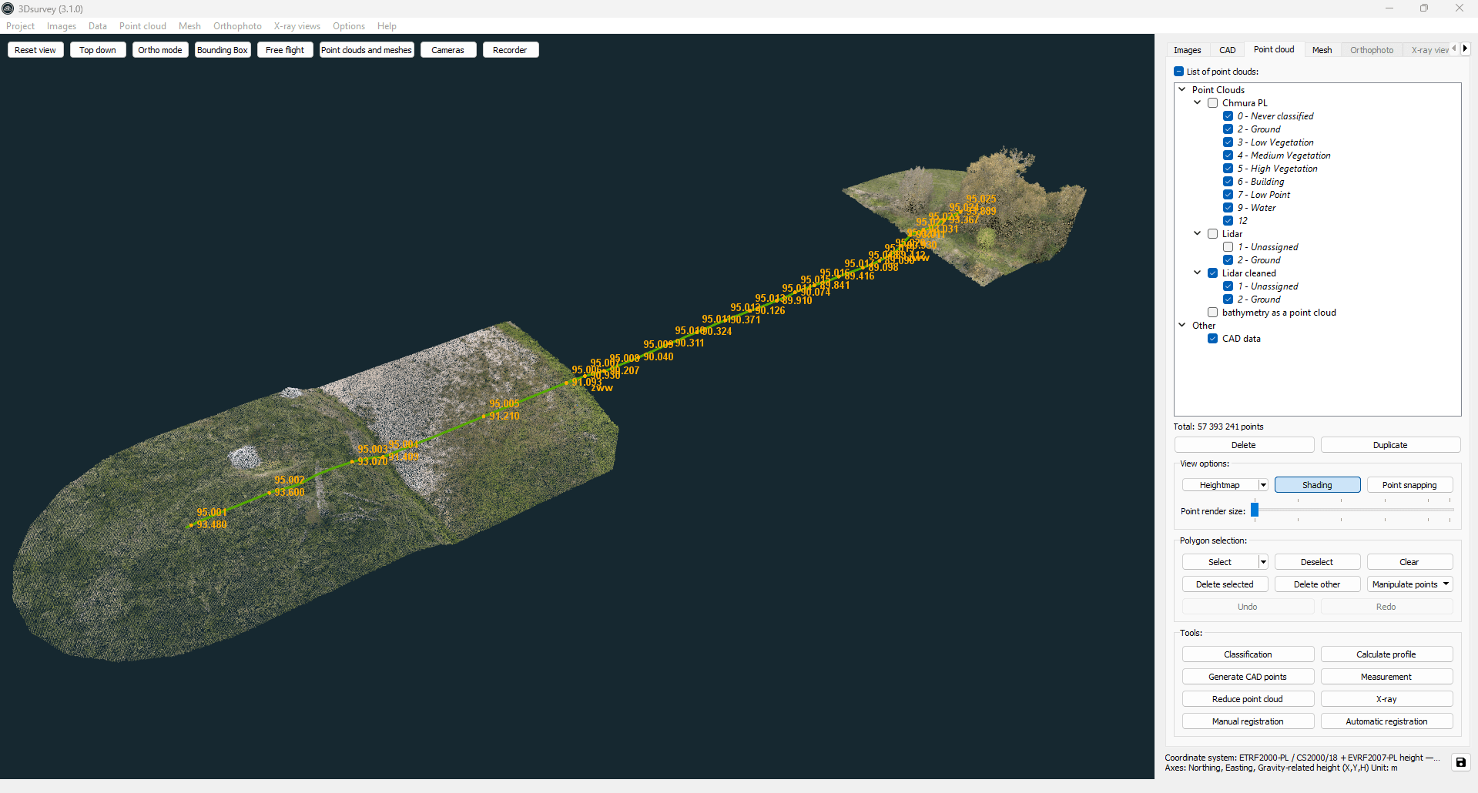Click the X-ray tool button
Image resolution: width=1478 pixels, height=793 pixels.
1386,699
